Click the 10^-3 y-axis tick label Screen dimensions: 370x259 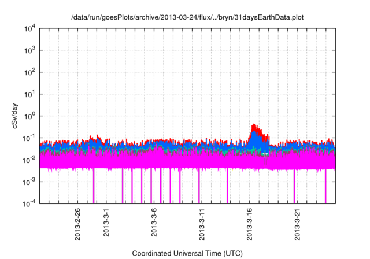[x=29, y=182]
